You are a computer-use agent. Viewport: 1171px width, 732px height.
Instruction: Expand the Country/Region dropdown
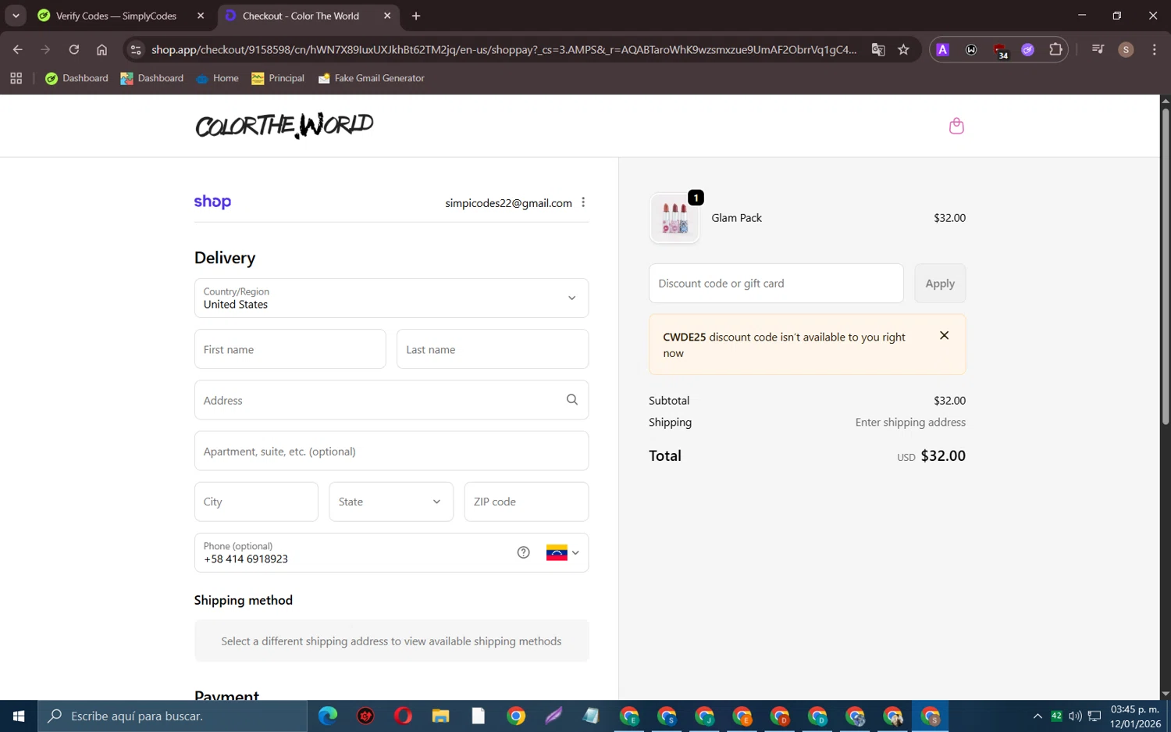(x=391, y=298)
